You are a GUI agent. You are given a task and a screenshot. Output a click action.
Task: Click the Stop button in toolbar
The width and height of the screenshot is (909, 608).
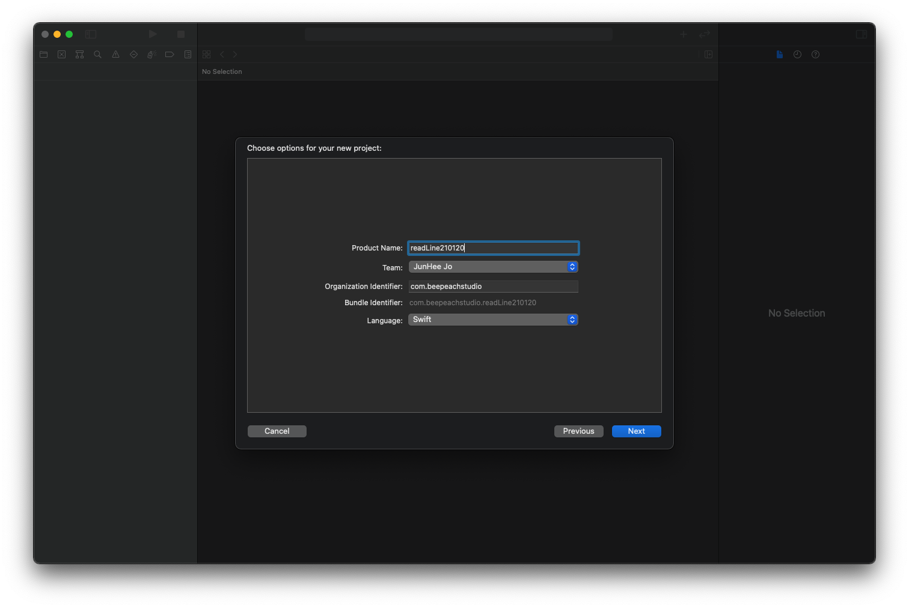point(181,34)
